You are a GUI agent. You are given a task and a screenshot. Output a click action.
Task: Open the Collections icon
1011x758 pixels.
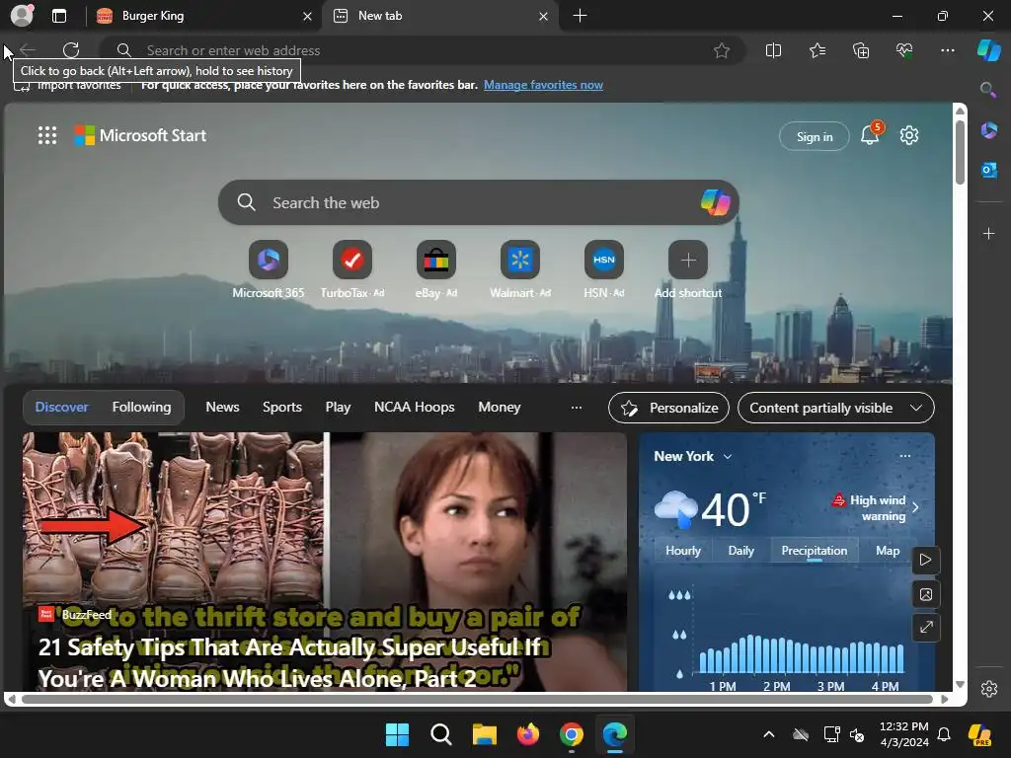861,50
